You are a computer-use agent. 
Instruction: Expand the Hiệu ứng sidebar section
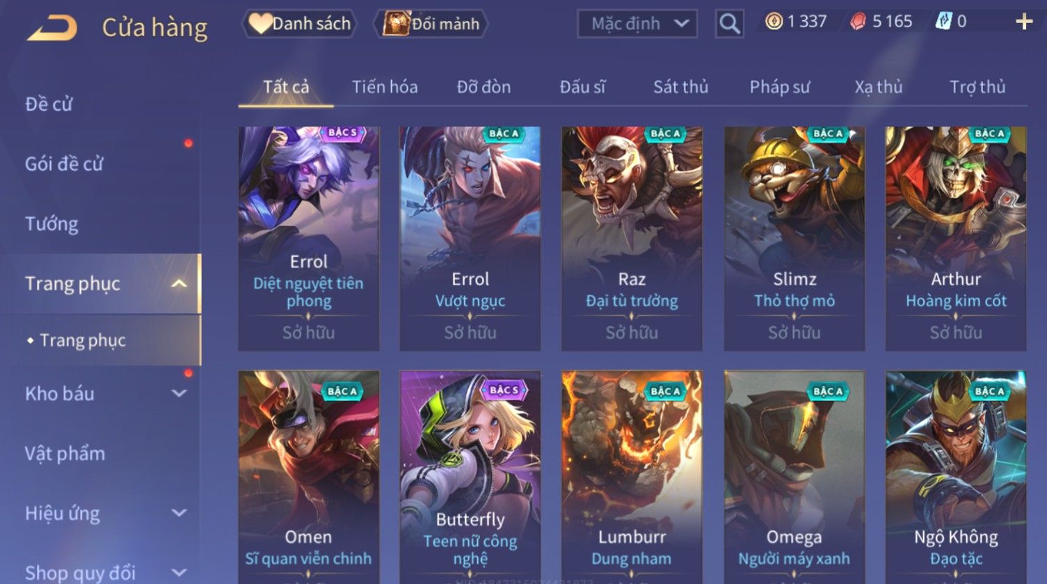point(179,513)
